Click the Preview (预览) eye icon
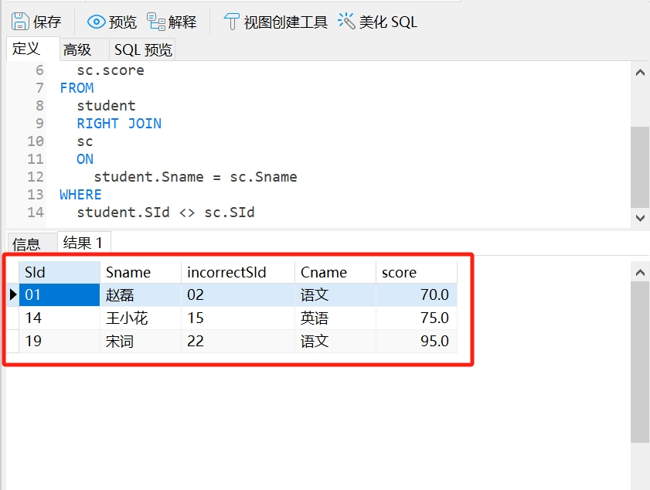The height and width of the screenshot is (490, 650). [x=97, y=22]
